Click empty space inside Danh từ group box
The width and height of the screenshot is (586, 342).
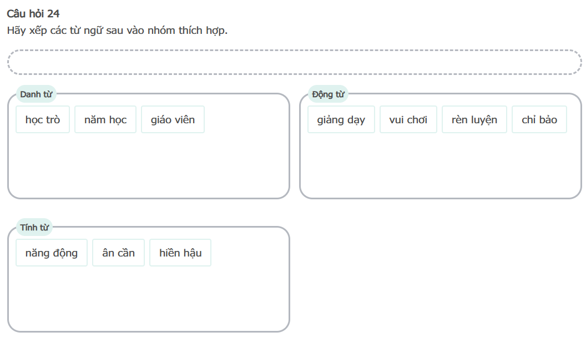(x=149, y=167)
